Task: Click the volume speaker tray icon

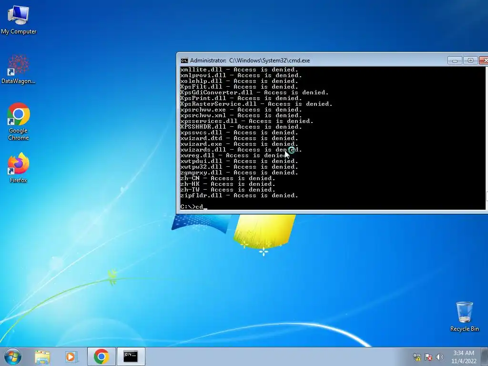Action: 440,357
